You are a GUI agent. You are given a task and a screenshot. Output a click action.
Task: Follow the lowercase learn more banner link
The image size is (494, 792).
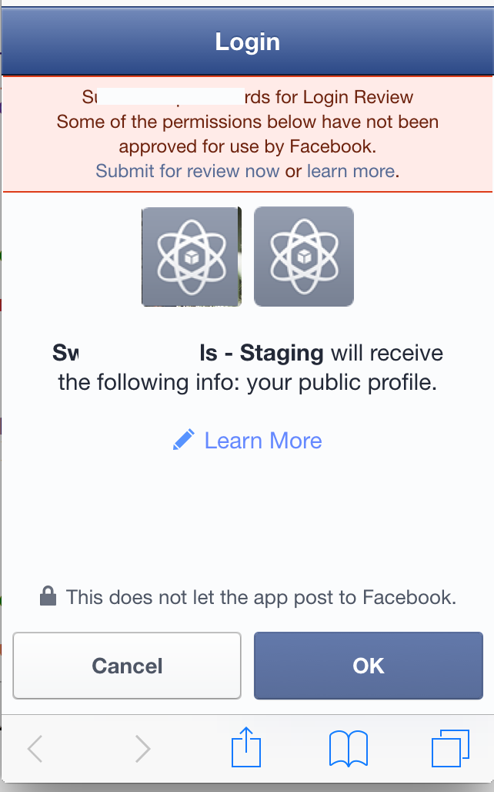351,171
